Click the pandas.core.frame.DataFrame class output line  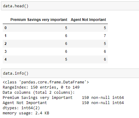pos(46,82)
